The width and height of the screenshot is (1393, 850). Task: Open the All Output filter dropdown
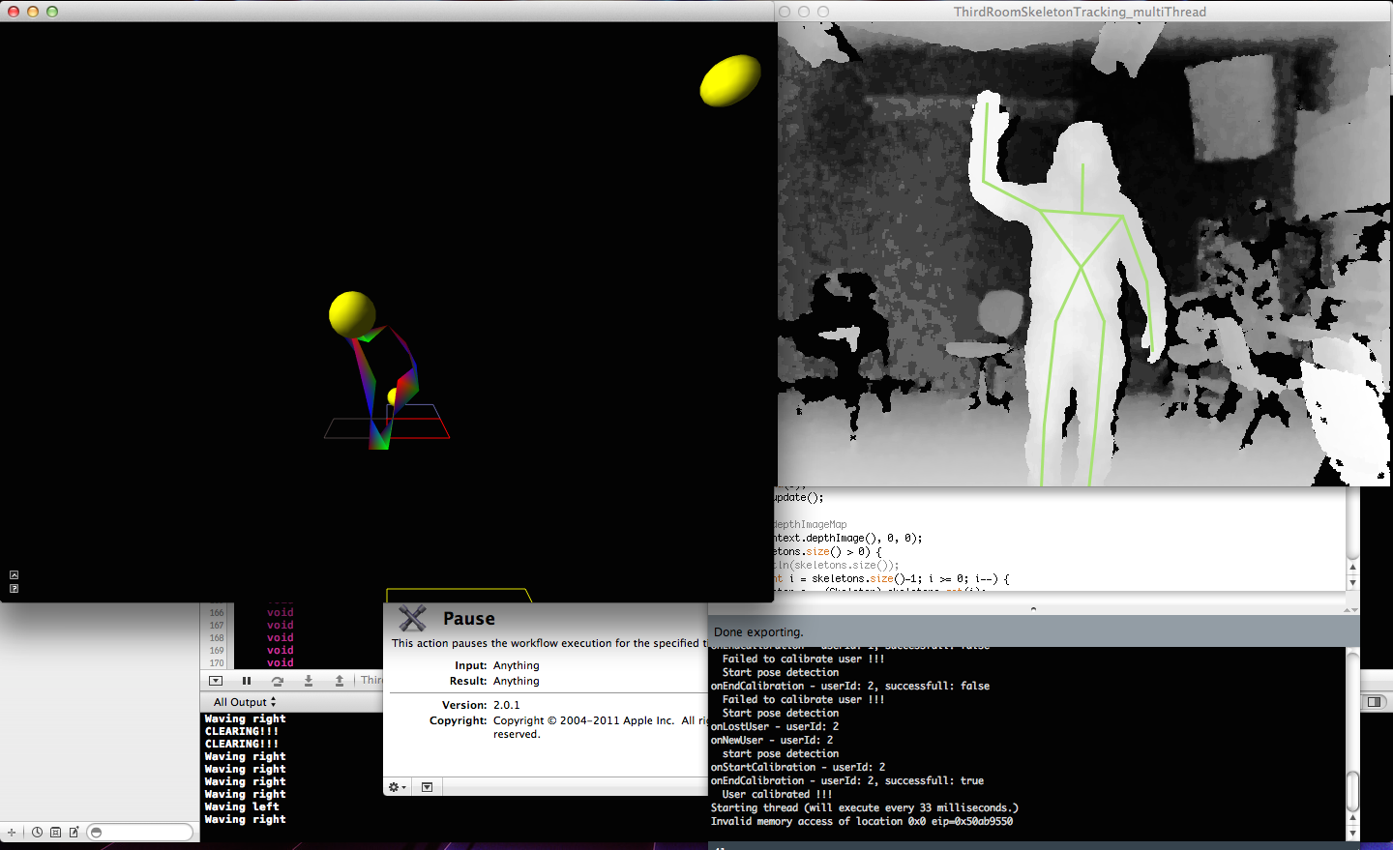(245, 702)
